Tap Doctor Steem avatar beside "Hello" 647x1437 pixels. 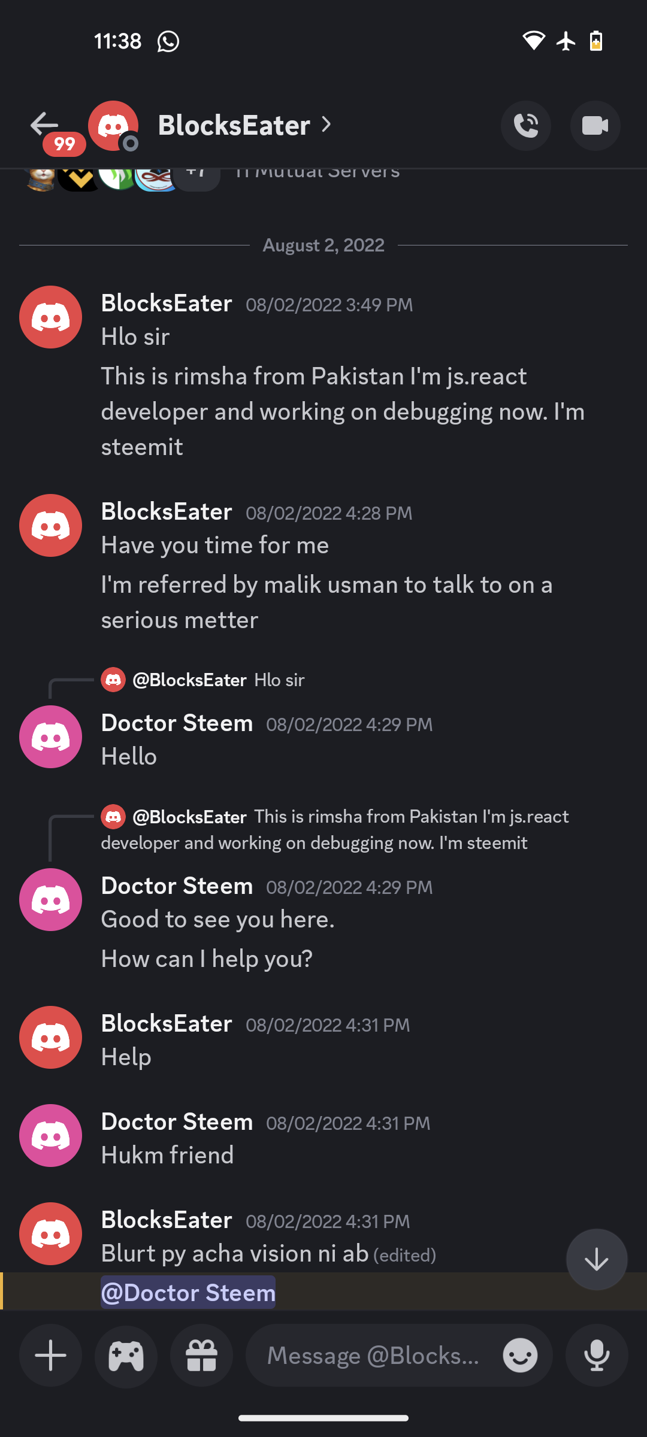[50, 736]
